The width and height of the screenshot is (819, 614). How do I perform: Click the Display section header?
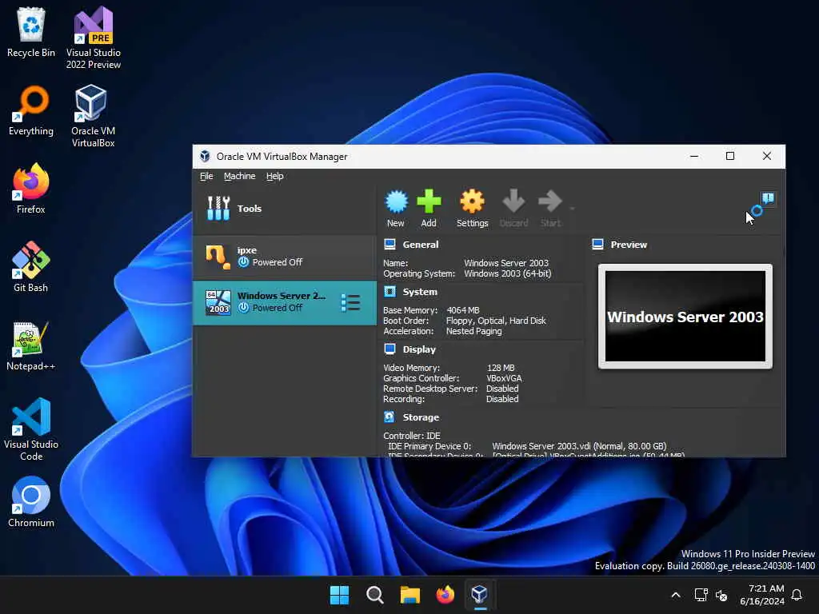point(419,349)
